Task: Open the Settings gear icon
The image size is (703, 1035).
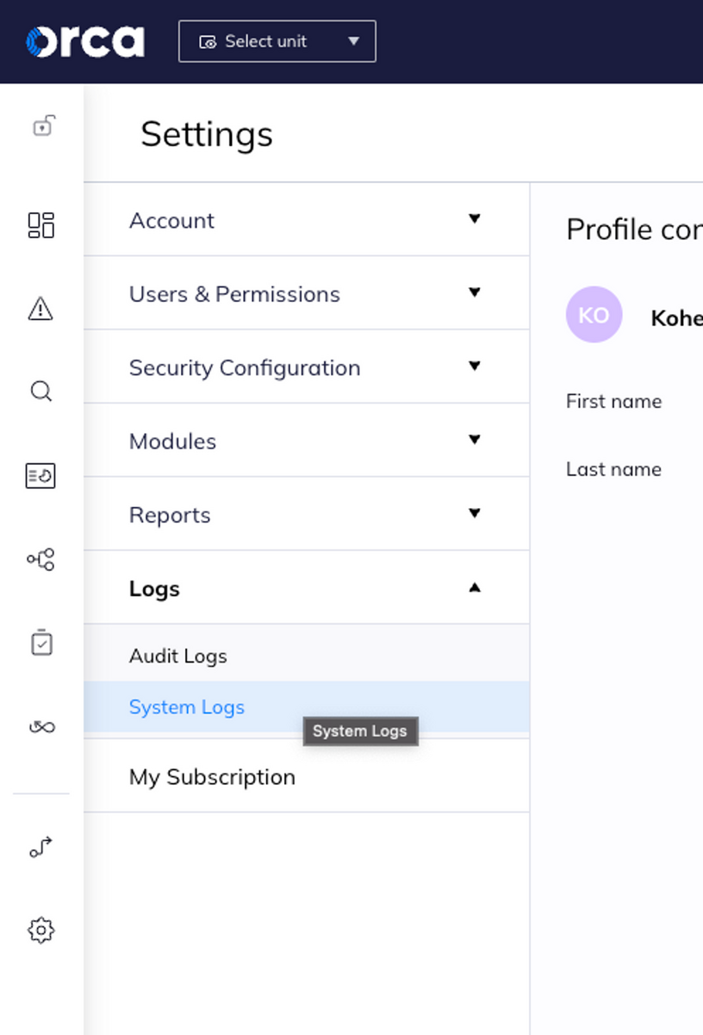Action: tap(40, 930)
